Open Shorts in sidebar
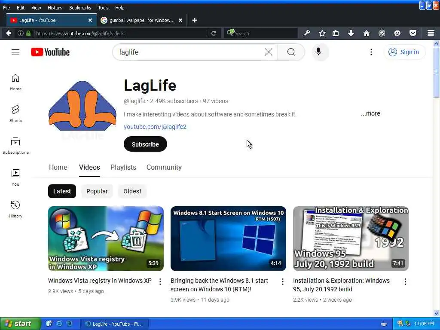This screenshot has width=440, height=330. coord(15,114)
